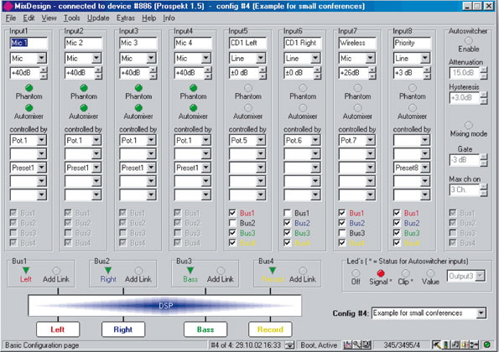Click the green triangle above Bus1 Left

(26, 270)
